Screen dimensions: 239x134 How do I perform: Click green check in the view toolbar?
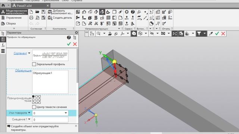pyautogui.click(x=217, y=33)
